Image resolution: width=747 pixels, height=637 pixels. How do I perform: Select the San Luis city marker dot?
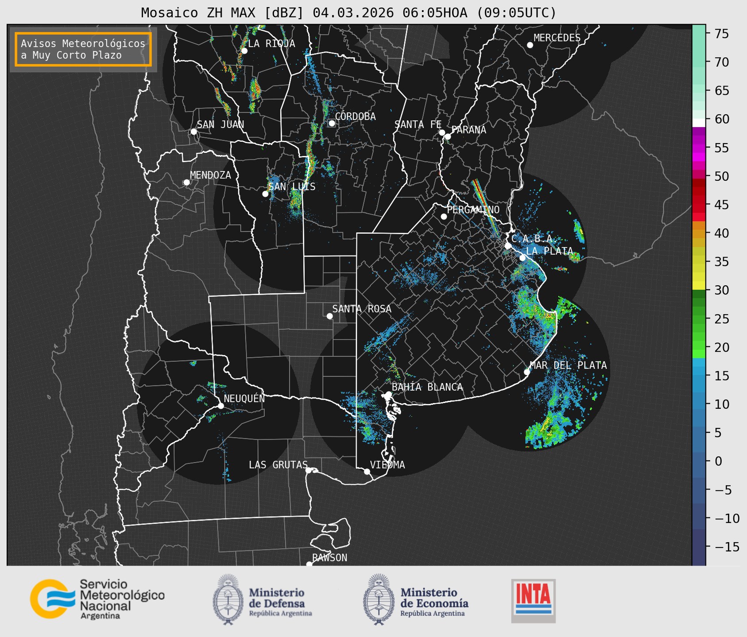pyautogui.click(x=265, y=194)
